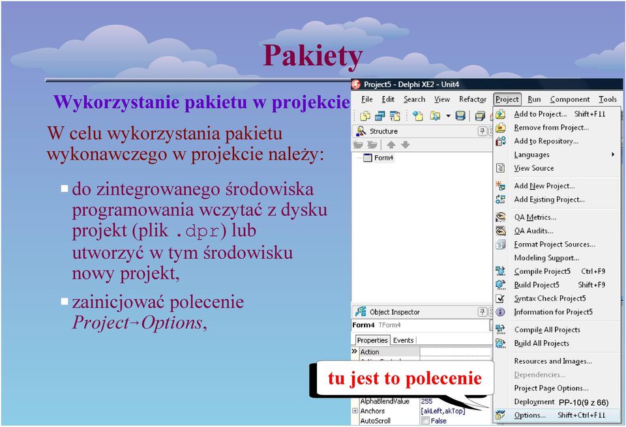The image size is (626, 427).
Task: Click the Add Existing Project menu icon
Action: [500, 199]
